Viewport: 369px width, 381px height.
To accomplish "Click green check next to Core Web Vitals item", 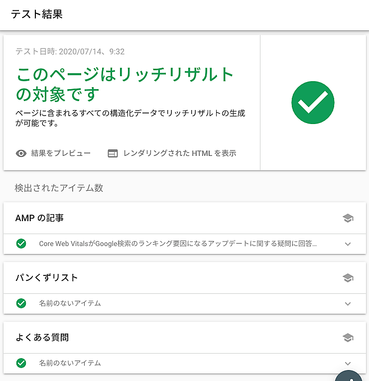I will tap(21, 244).
